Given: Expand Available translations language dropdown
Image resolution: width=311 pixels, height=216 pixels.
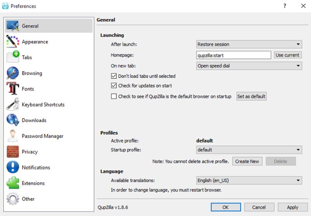Looking at the screenshot, I should (249, 180).
